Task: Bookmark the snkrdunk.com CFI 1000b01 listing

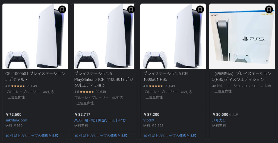Action: coord(62,9)
